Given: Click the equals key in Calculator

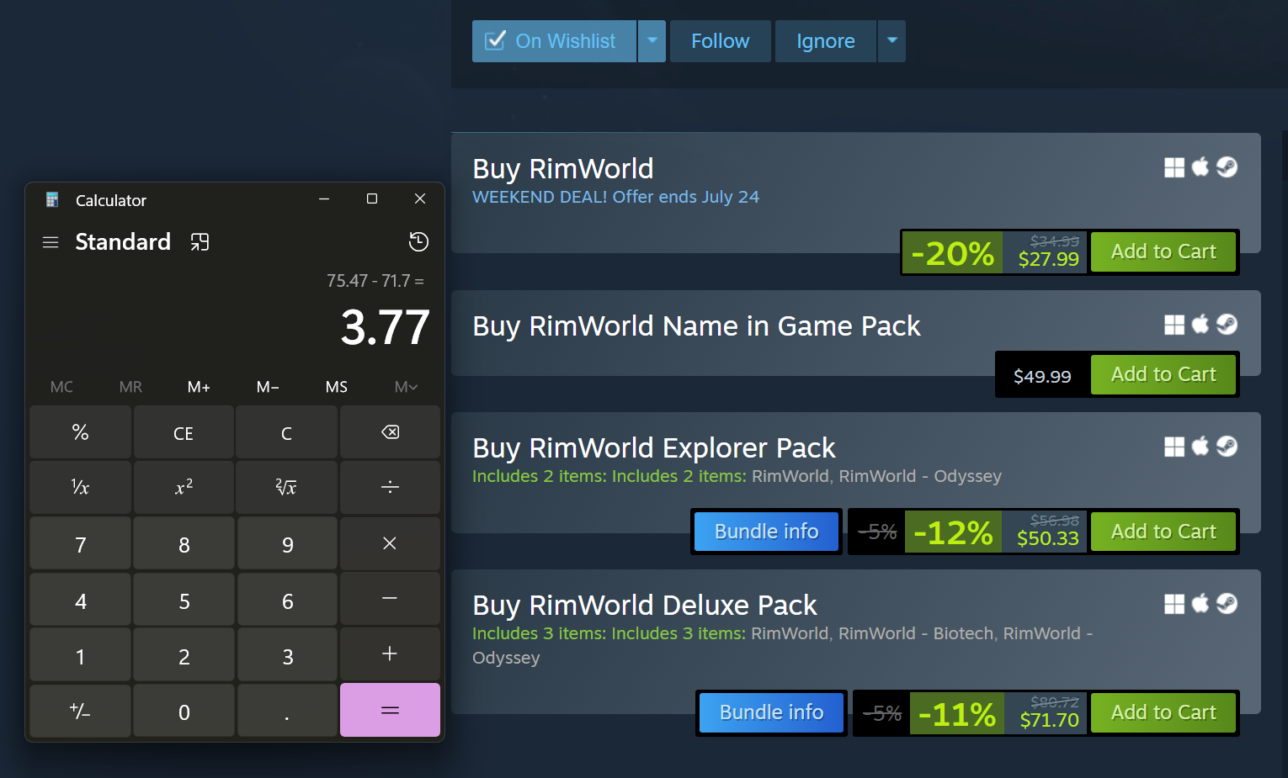Looking at the screenshot, I should [x=390, y=710].
